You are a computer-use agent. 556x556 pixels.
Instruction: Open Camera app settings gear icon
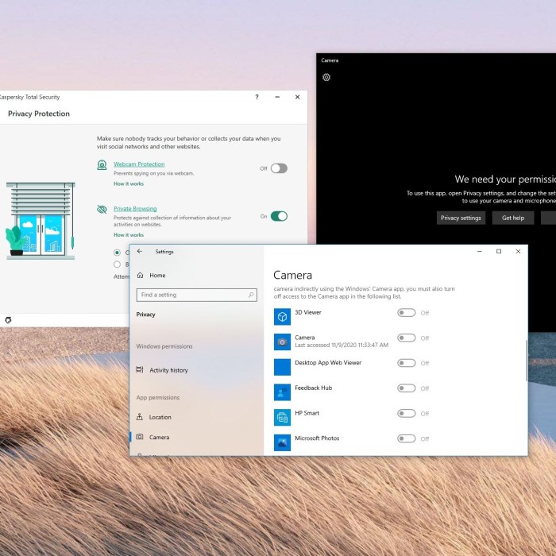click(326, 77)
